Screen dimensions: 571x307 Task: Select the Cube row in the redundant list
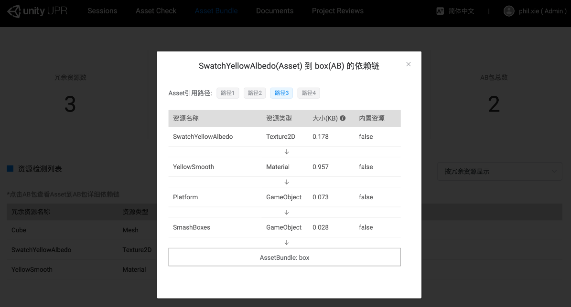click(x=19, y=230)
